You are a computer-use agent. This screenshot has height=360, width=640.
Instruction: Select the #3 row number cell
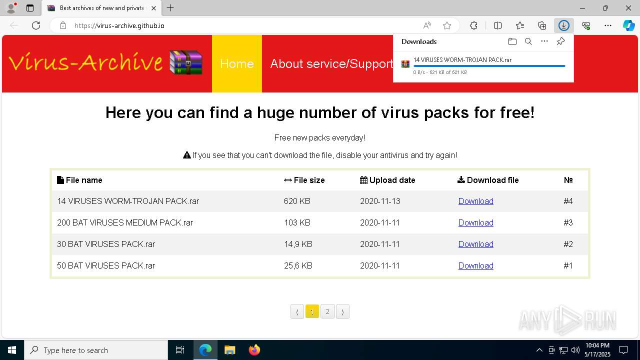click(x=568, y=222)
